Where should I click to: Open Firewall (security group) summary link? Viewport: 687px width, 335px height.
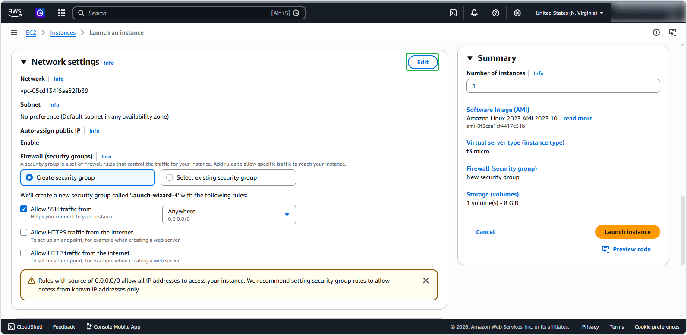(x=501, y=168)
